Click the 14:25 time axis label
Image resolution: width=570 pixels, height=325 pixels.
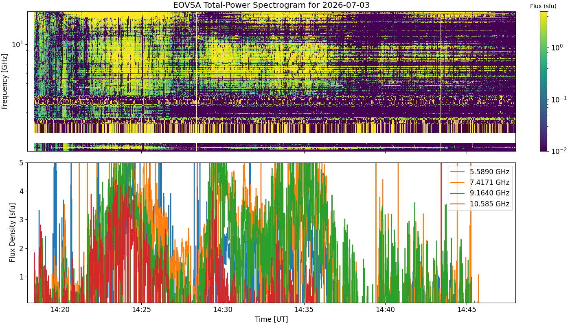(141, 310)
